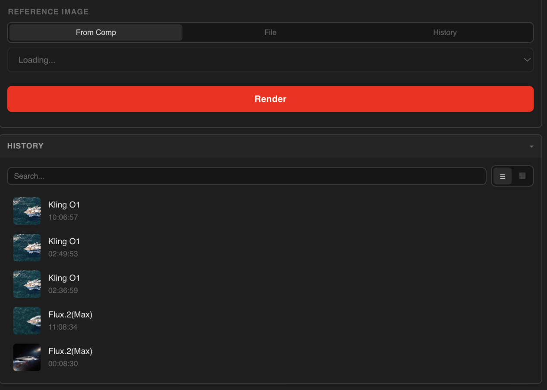
Task: Switch to list view in History
Action: coord(502,176)
